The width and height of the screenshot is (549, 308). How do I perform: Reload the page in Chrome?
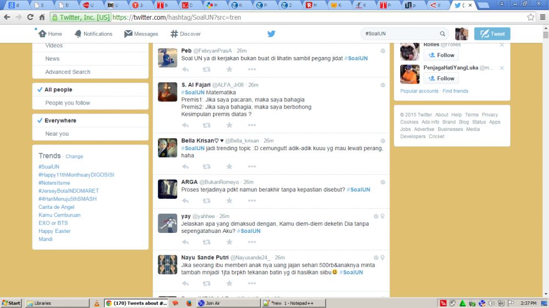tap(30, 17)
